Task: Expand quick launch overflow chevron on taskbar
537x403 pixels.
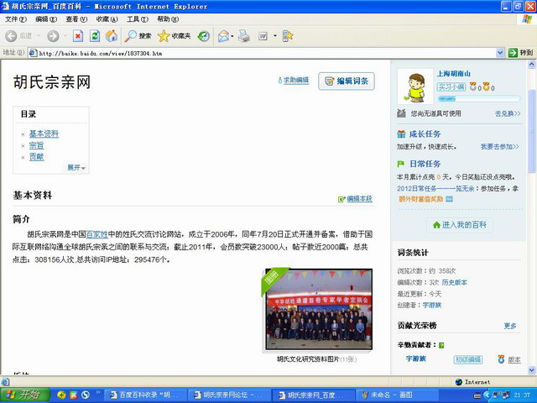Action: point(98,392)
